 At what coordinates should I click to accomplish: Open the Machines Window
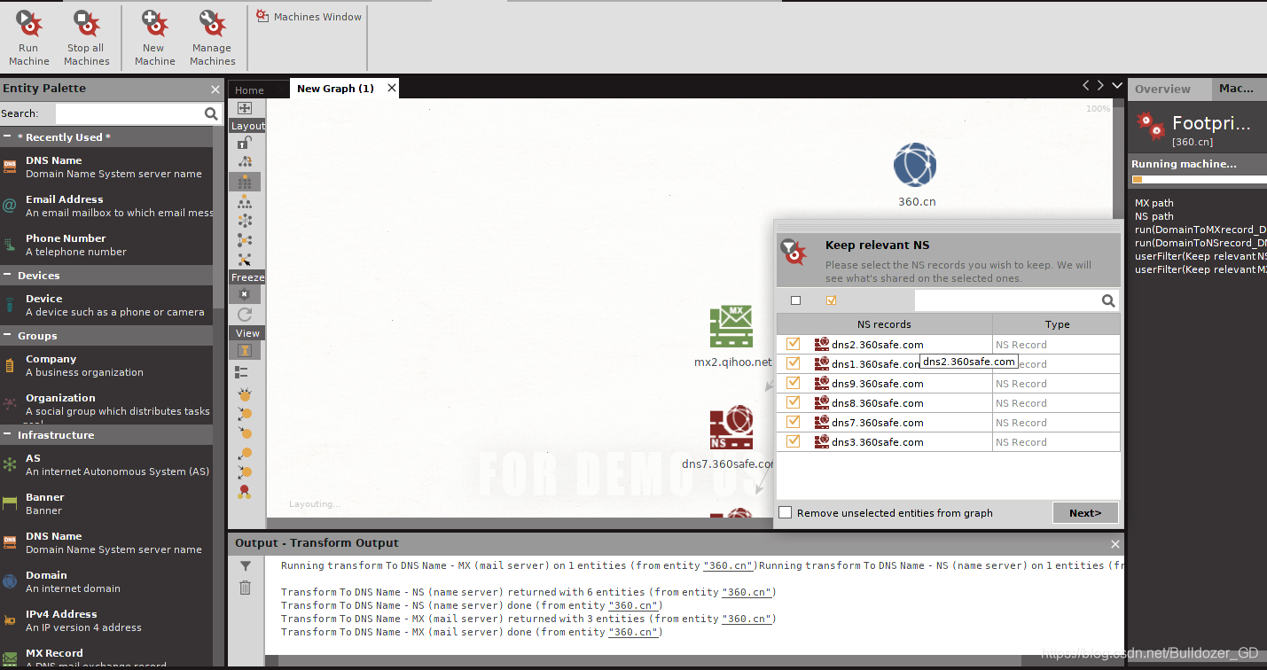309,16
